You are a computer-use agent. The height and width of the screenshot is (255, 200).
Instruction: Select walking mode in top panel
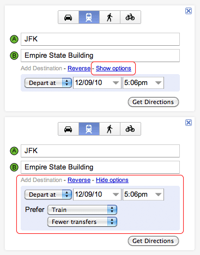(110, 17)
